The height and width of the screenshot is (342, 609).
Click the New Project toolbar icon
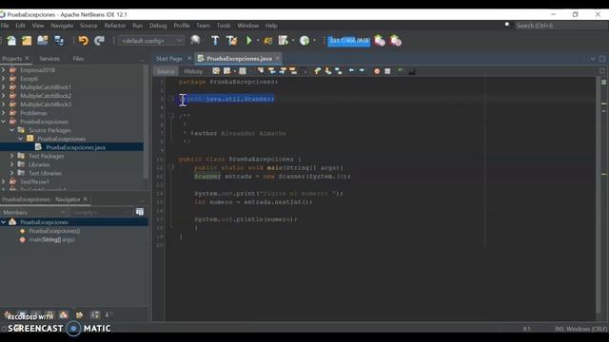(27, 40)
